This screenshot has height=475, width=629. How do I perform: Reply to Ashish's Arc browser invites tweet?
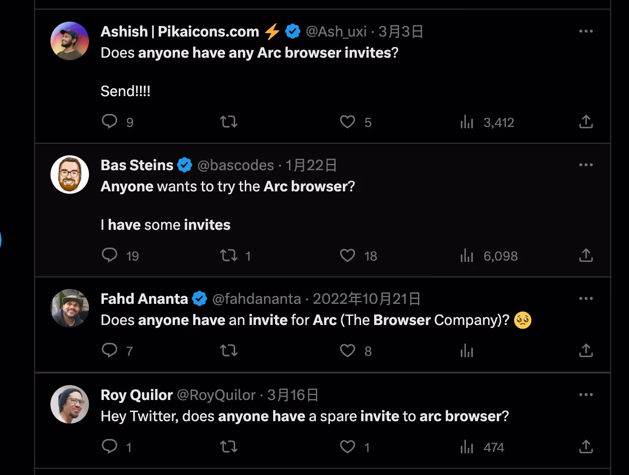[110, 121]
